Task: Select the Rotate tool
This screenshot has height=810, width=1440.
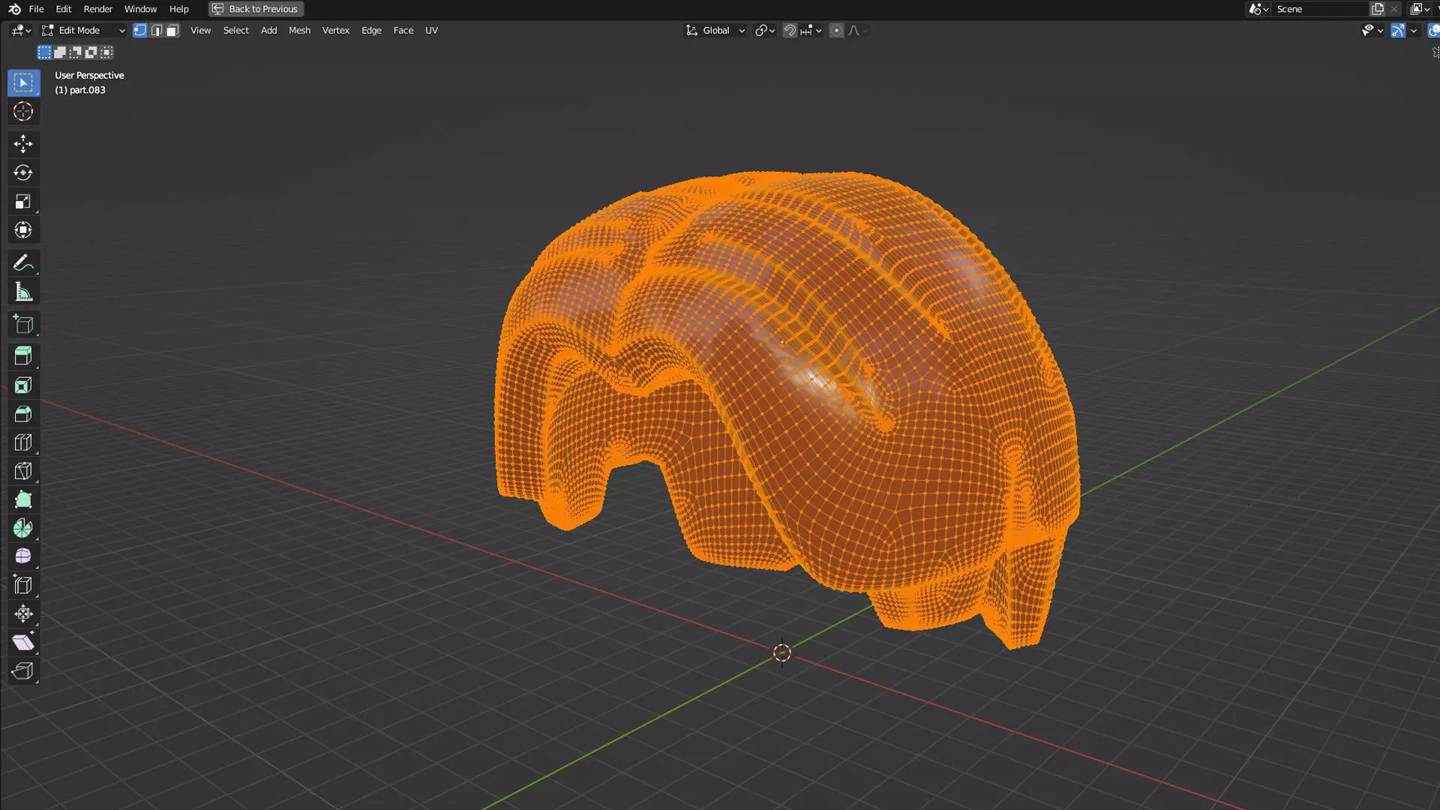Action: pyautogui.click(x=22, y=172)
